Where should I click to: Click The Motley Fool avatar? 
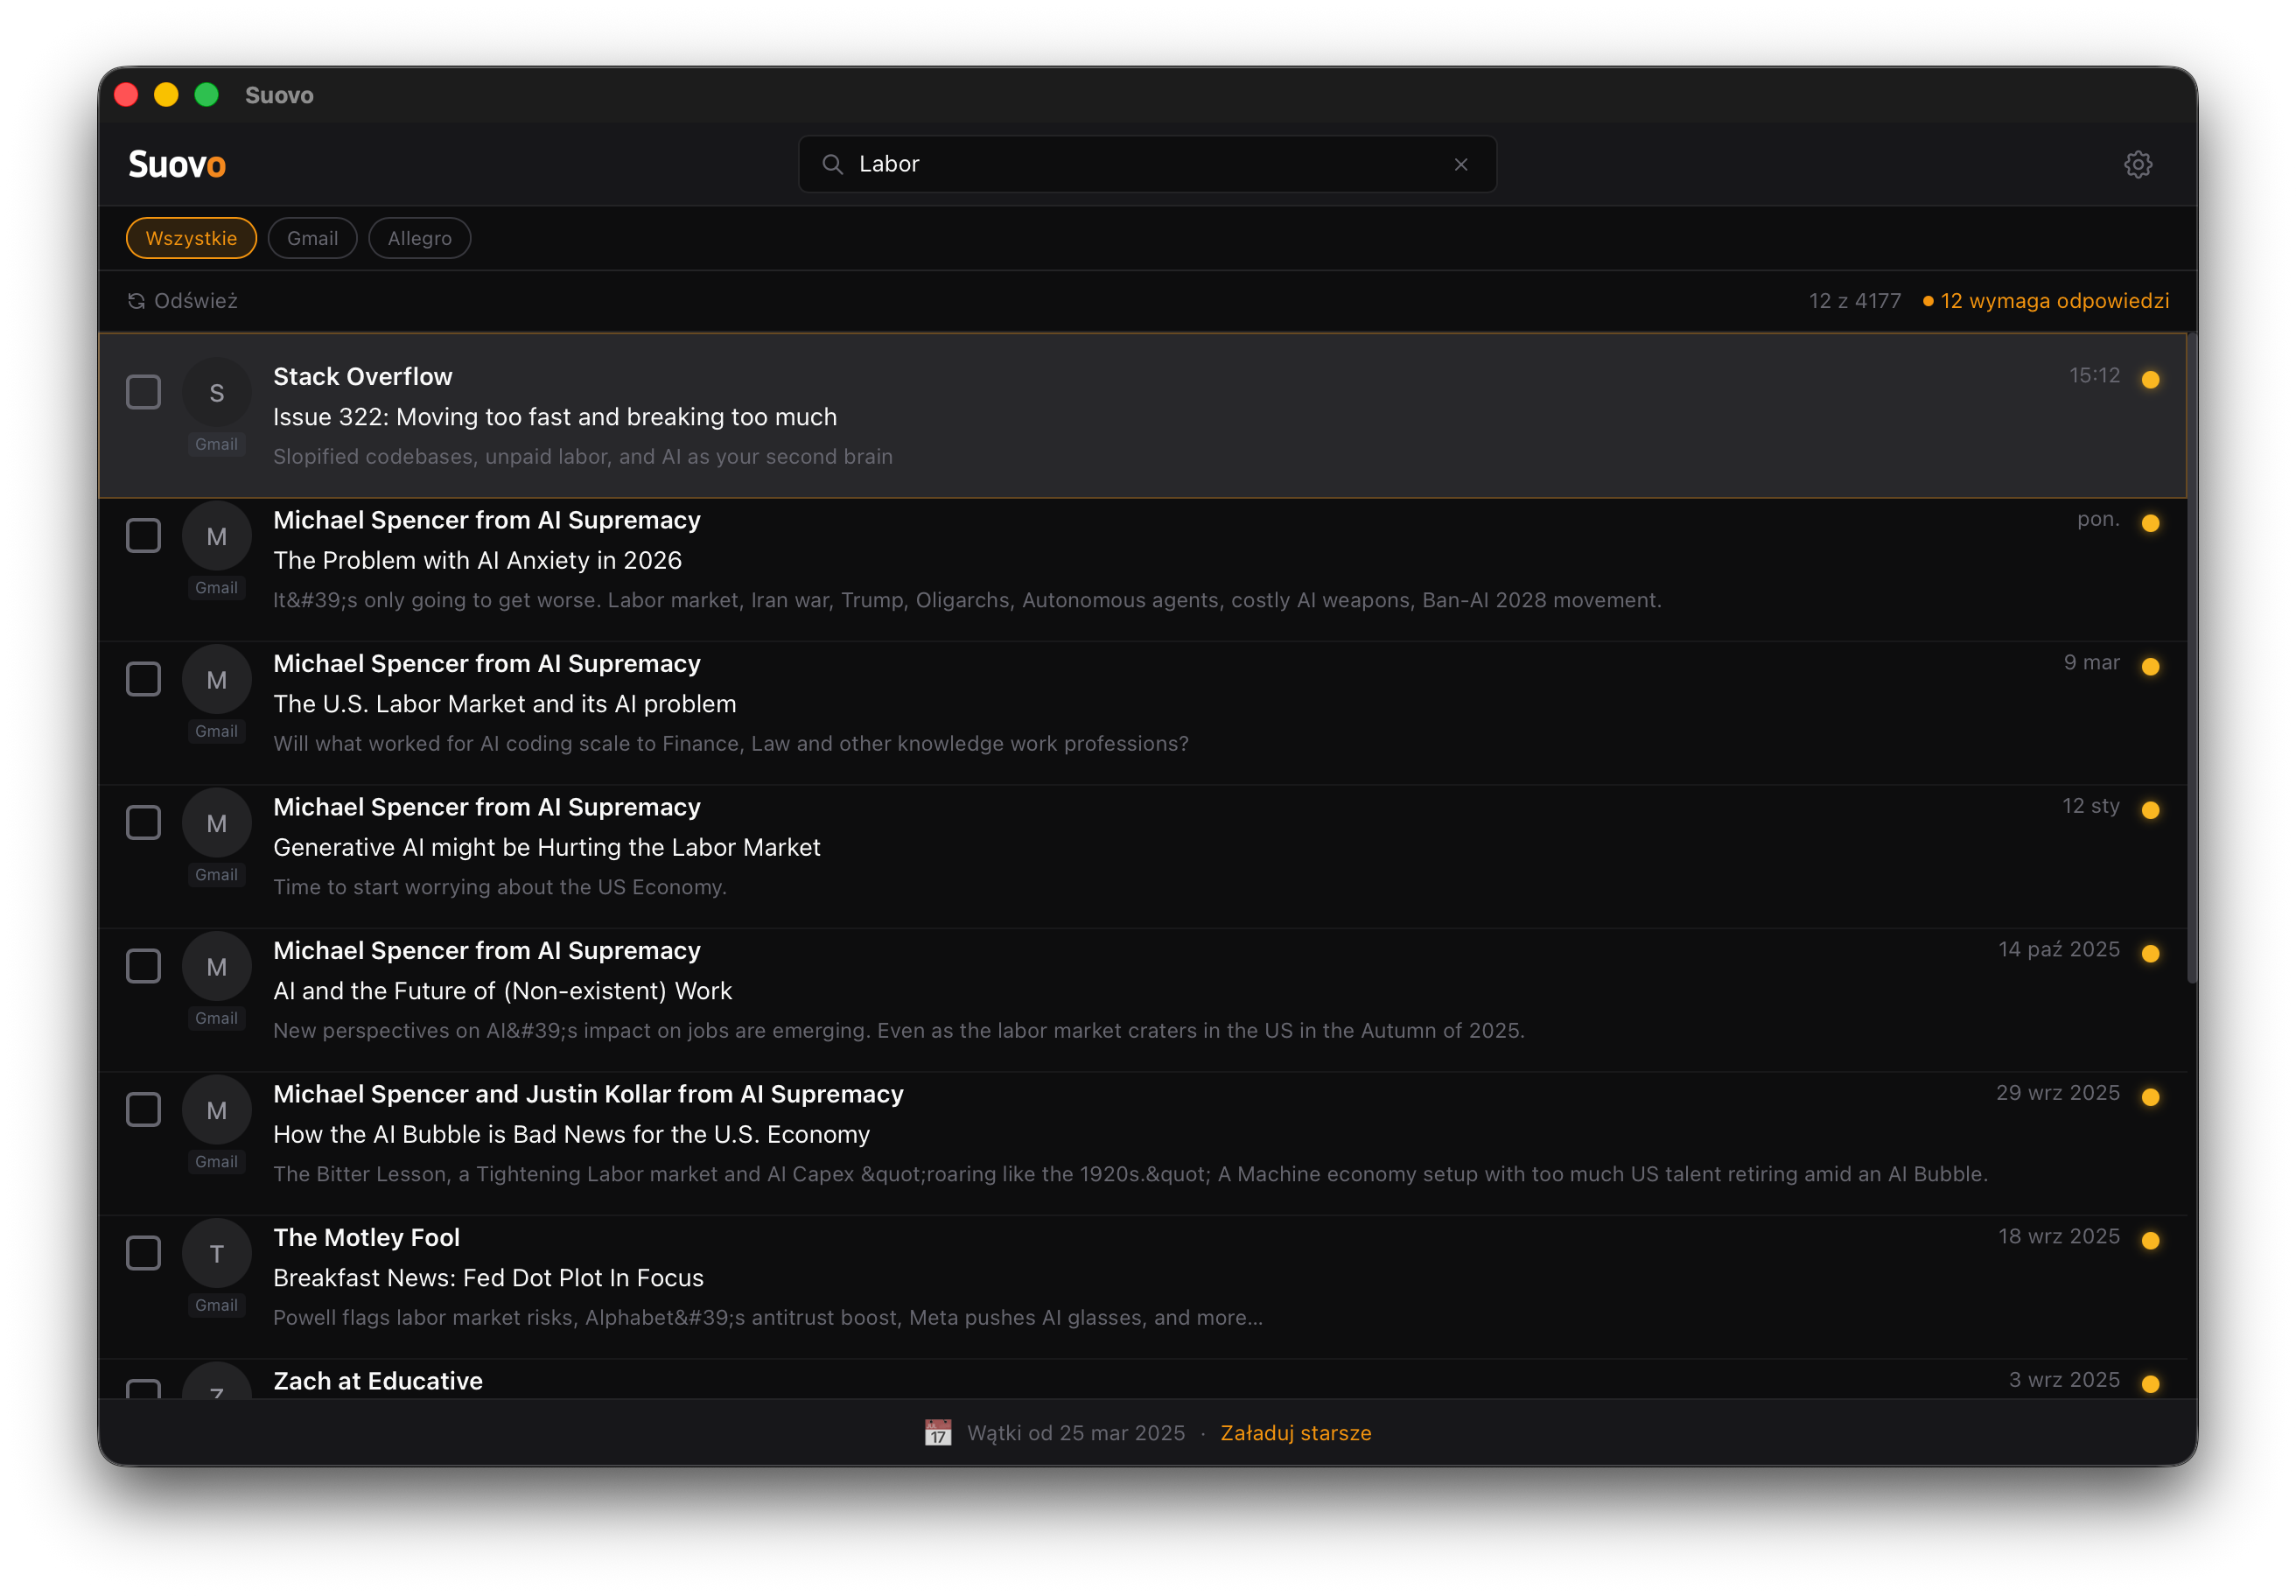[216, 1252]
